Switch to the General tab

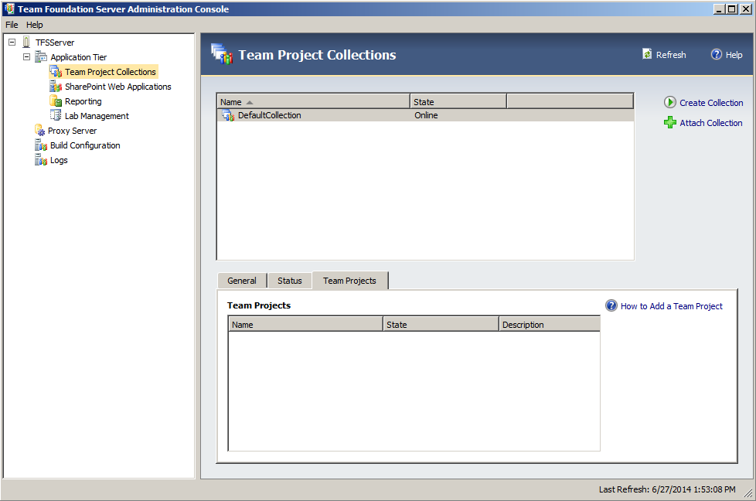(x=241, y=281)
